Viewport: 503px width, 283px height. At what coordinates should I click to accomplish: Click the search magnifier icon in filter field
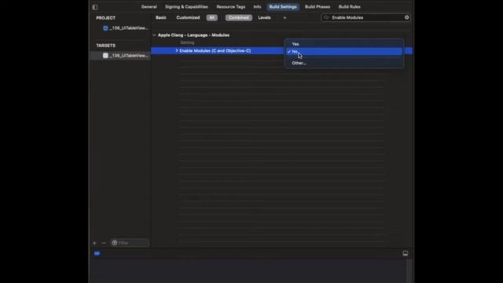point(326,17)
